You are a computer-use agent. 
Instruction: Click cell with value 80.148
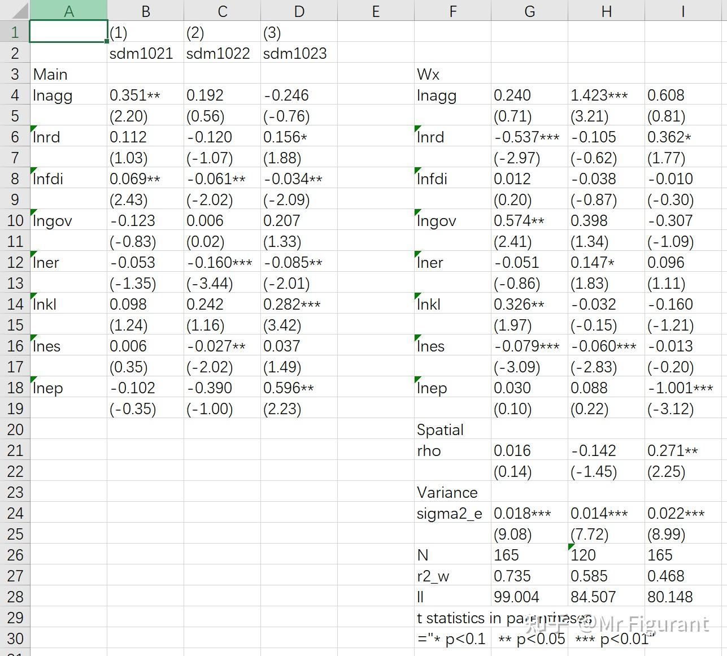tap(683, 596)
